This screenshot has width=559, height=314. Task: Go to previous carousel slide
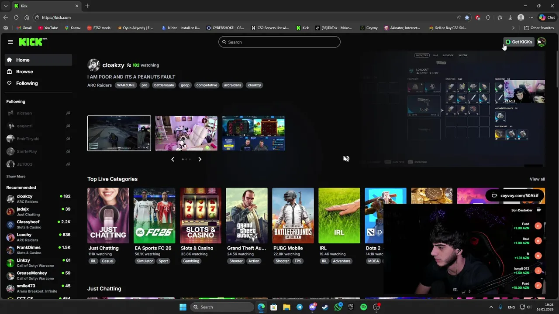173,159
